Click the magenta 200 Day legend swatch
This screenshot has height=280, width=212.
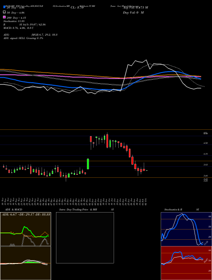coord(4,17)
